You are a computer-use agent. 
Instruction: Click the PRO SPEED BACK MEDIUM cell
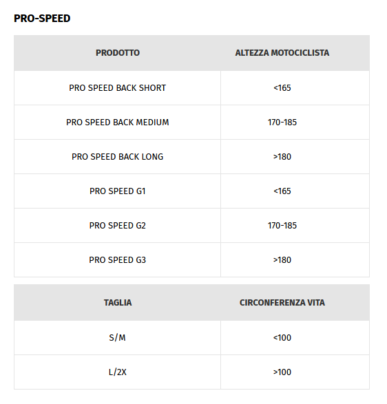[118, 122]
